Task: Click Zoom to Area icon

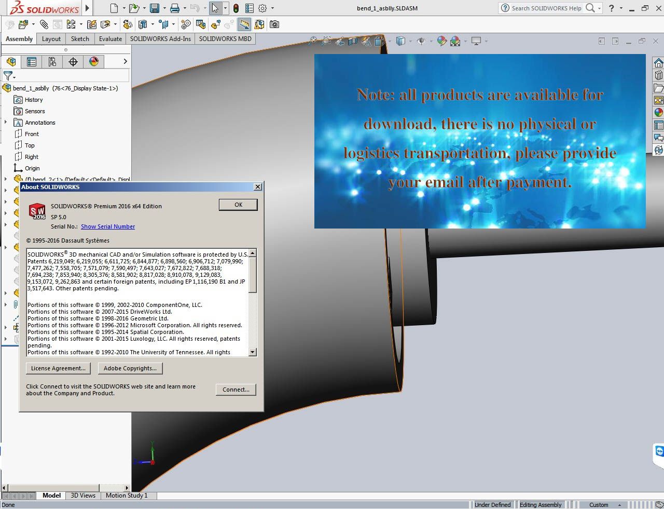Action: click(326, 41)
